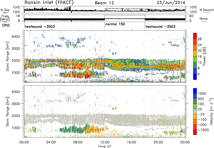Click the '04:00' time tick label
This screenshot has height=148, width=214.
51,142
